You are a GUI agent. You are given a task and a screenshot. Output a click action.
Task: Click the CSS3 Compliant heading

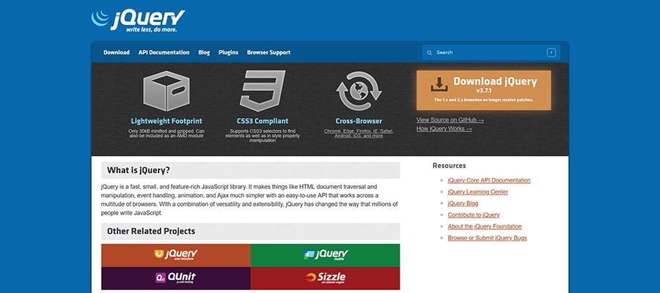click(x=263, y=121)
